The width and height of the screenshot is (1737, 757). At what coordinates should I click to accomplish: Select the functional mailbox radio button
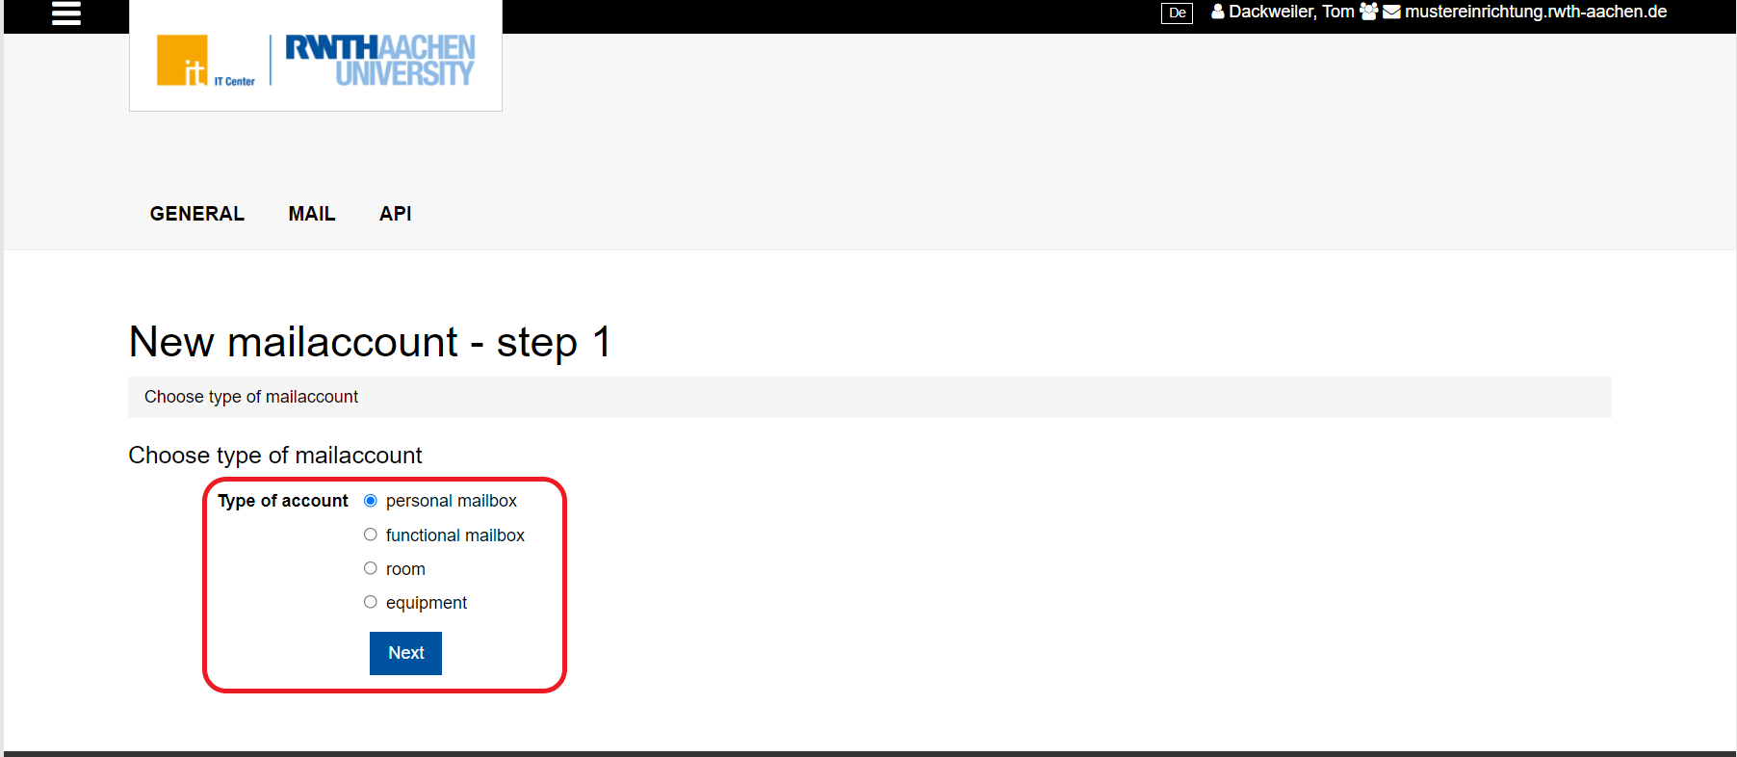(371, 535)
